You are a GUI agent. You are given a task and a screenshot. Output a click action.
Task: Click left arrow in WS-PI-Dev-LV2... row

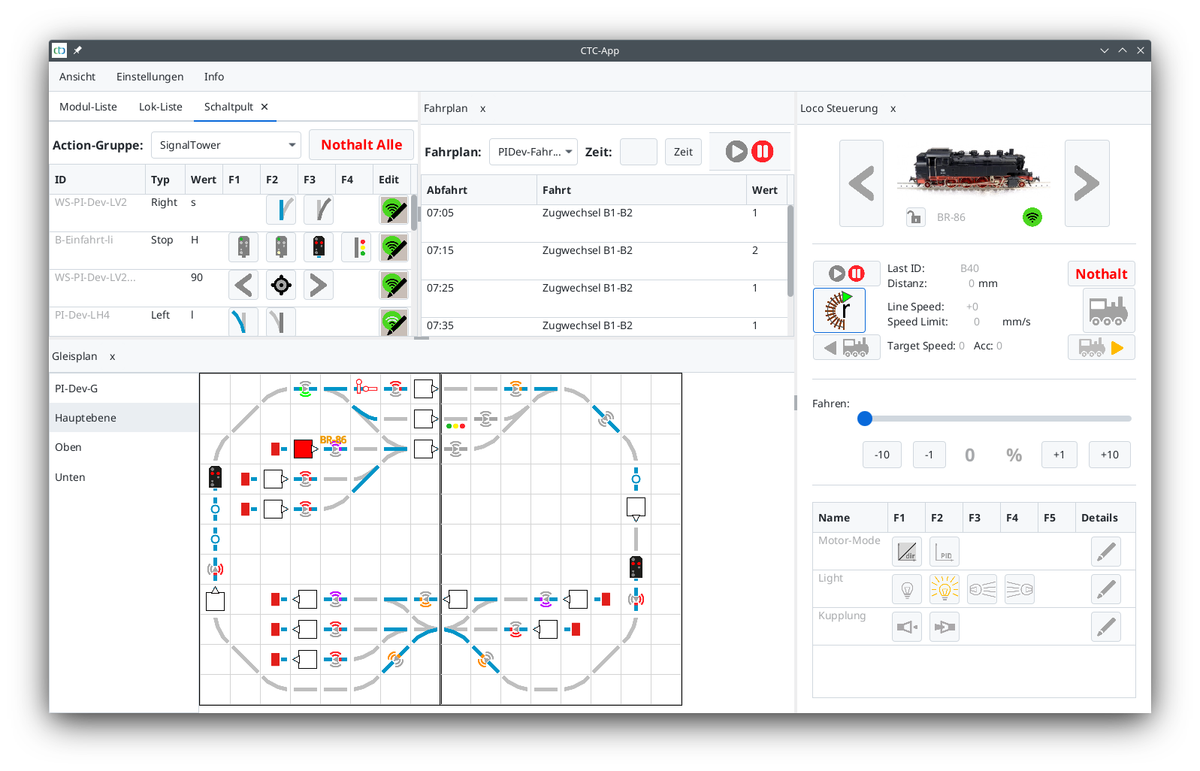pyautogui.click(x=243, y=285)
